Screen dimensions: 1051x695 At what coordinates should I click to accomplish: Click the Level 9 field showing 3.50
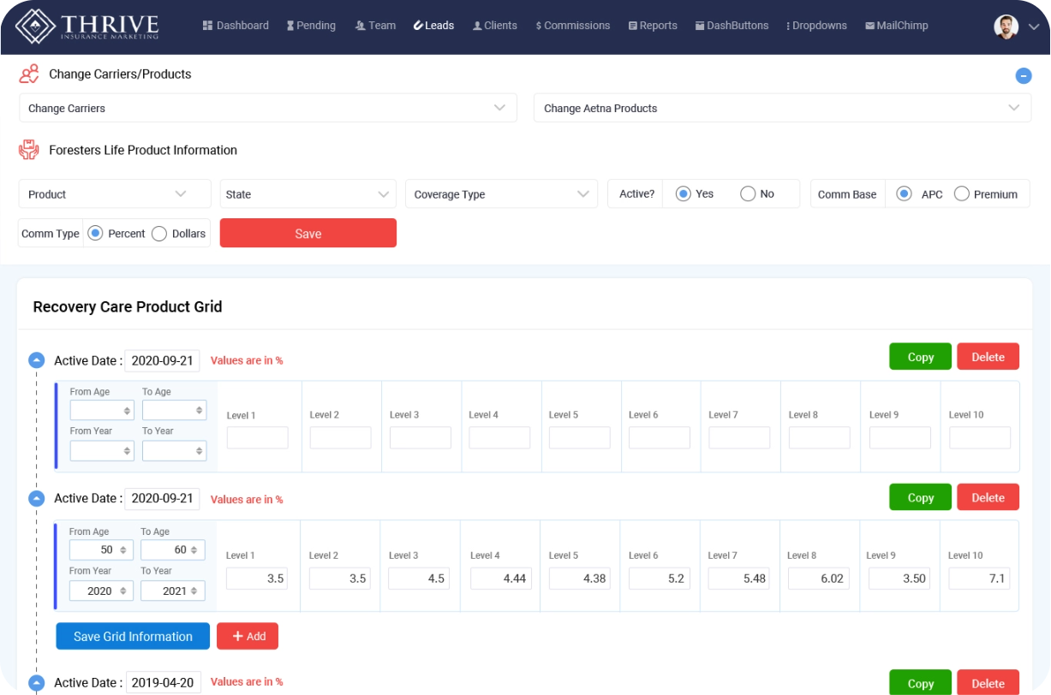tap(899, 579)
